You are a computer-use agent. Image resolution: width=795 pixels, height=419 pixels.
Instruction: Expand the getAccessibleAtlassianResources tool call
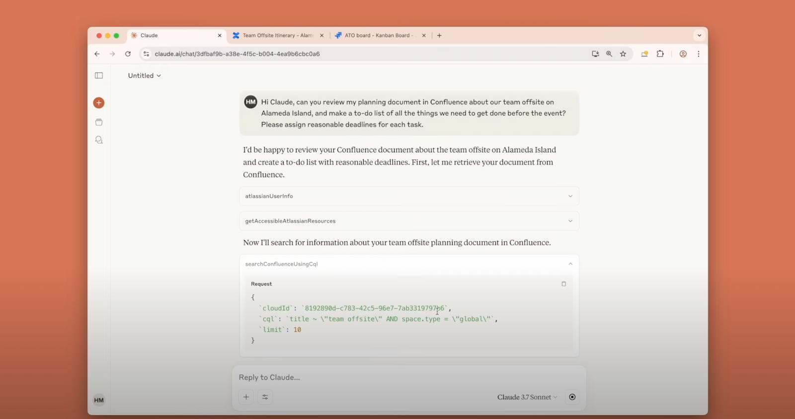[409, 221]
